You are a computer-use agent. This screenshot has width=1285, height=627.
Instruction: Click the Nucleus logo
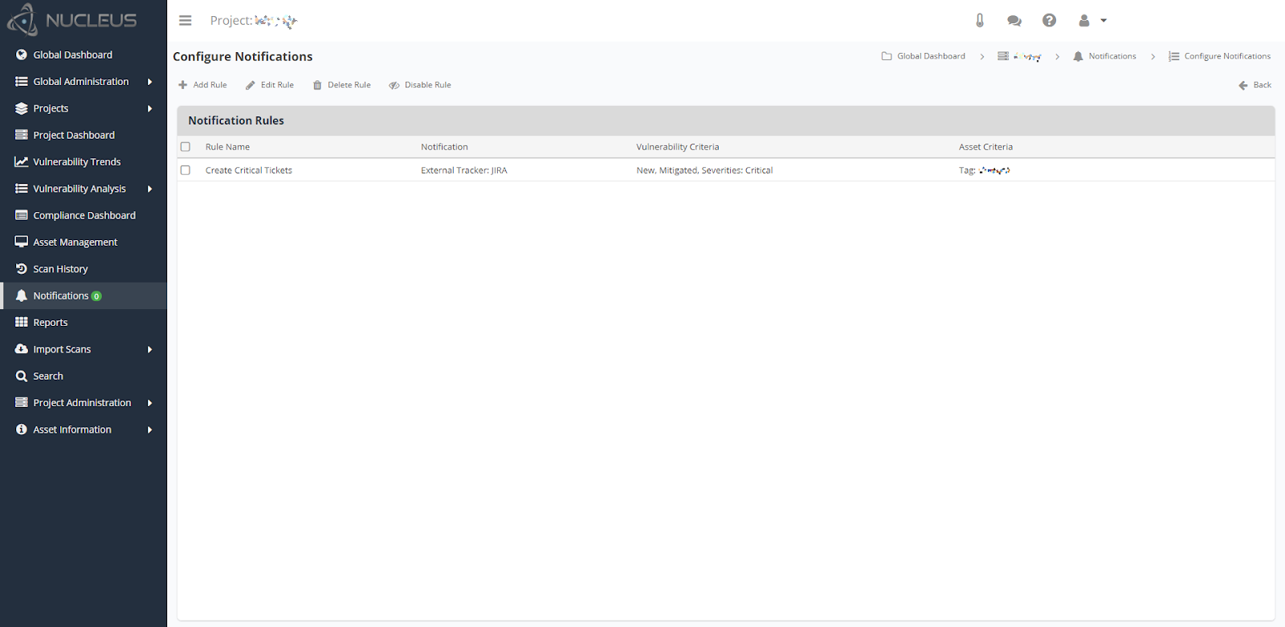[72, 20]
